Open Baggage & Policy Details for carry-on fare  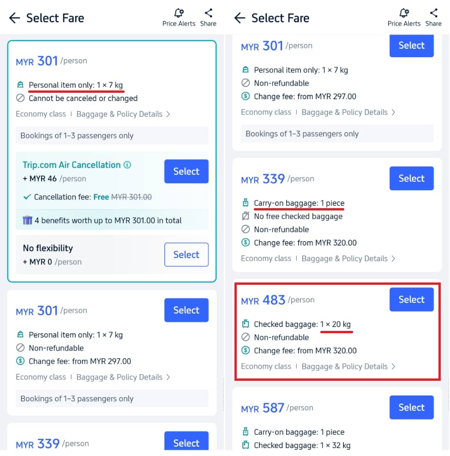click(x=348, y=258)
